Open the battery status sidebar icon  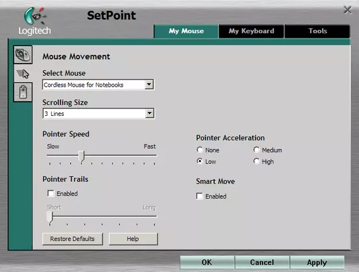point(23,92)
